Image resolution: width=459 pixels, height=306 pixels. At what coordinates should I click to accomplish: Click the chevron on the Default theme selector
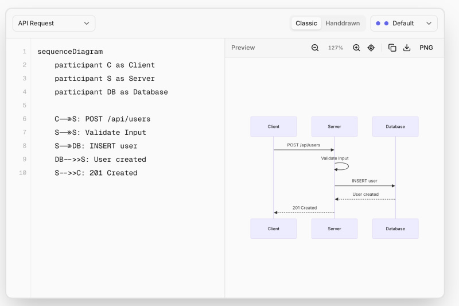pos(429,24)
